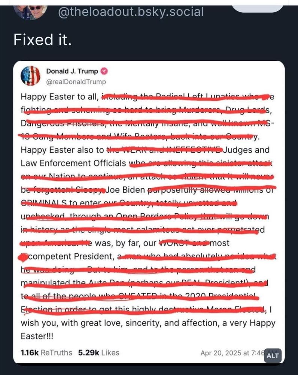Click the "Judges and" text in the image
The height and width of the screenshot is (375, 298).
pos(246,150)
